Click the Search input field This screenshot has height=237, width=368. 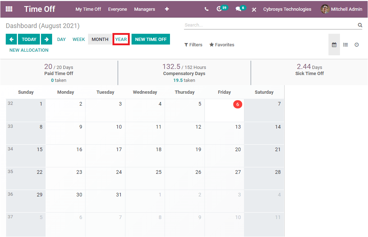point(270,25)
